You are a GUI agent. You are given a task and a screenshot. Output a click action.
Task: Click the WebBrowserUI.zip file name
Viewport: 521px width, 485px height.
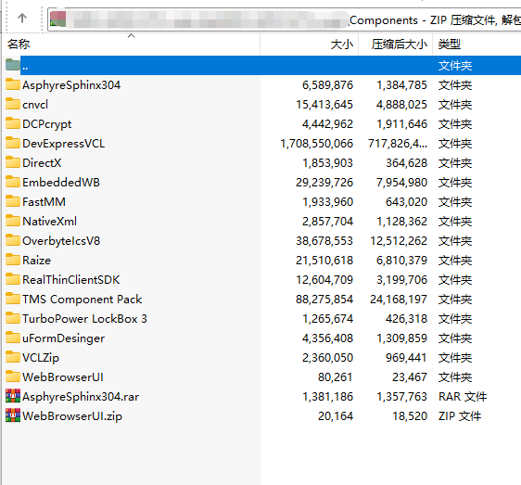tap(72, 416)
